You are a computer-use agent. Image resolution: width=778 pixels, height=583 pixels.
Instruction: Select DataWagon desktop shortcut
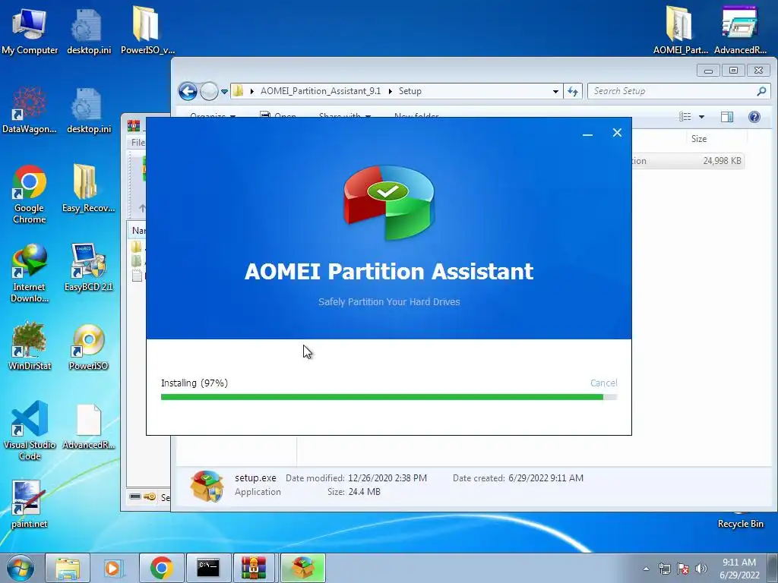(30, 110)
